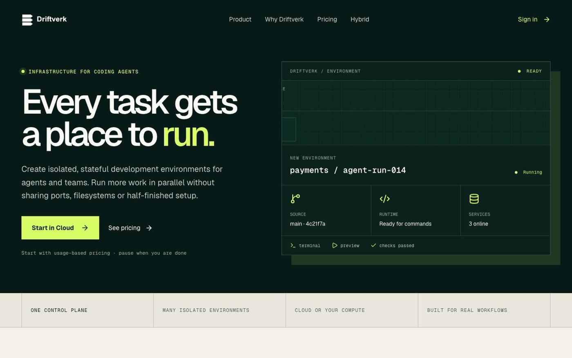The image size is (572, 358).
Task: Click the NEW ENVIRONMENT label
Action: coord(313,158)
